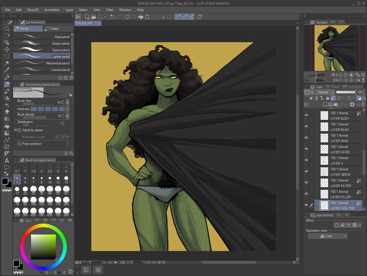Image resolution: width=367 pixels, height=276 pixels.
Task: Click the Auto select magic wand tool
Action: click(7, 63)
